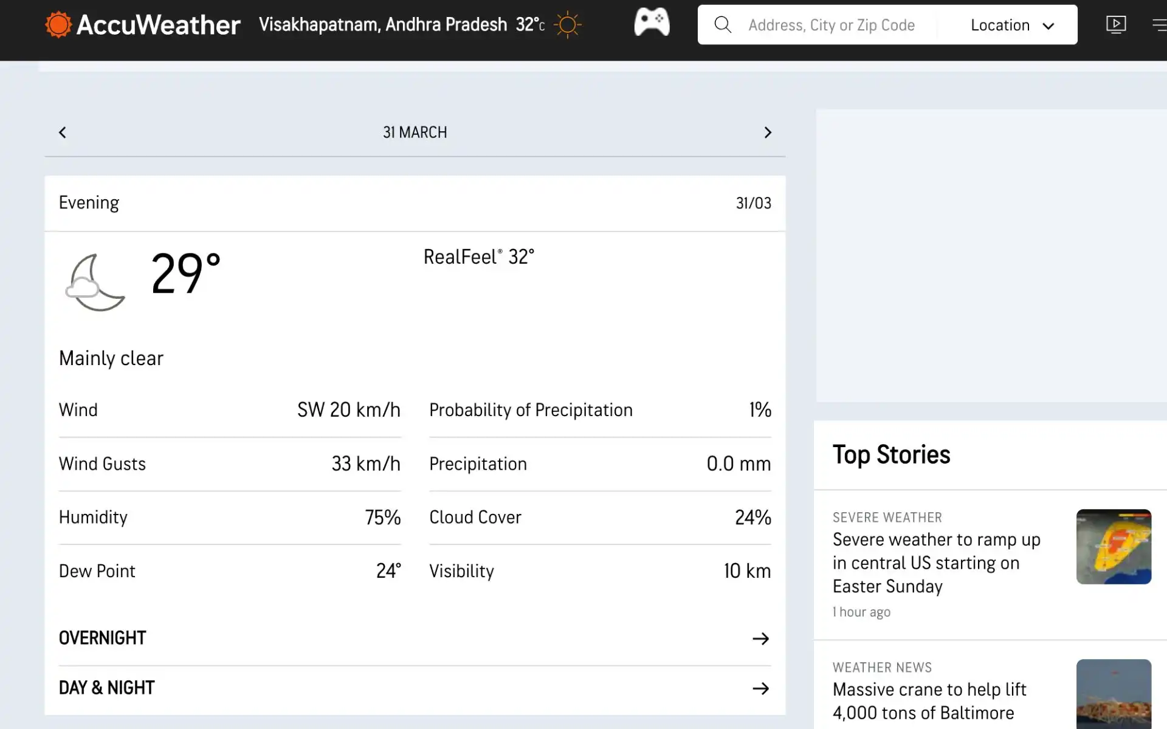Click the Dew Point label
Viewport: 1167px width, 729px height.
(x=97, y=571)
